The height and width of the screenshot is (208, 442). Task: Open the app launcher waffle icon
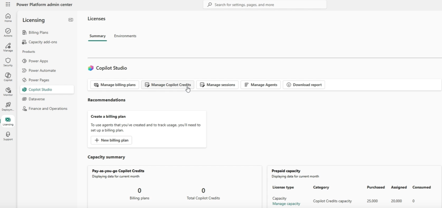[8, 5]
